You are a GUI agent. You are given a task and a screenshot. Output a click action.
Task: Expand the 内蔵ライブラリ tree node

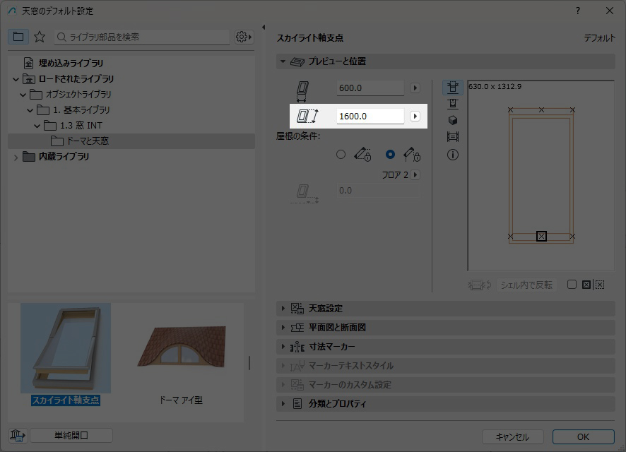click(x=16, y=157)
